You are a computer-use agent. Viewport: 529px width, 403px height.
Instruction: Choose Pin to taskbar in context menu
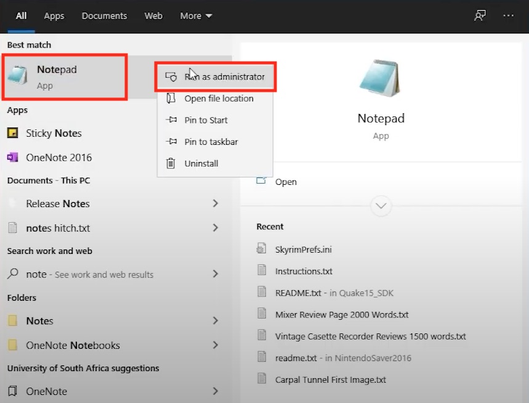click(211, 142)
